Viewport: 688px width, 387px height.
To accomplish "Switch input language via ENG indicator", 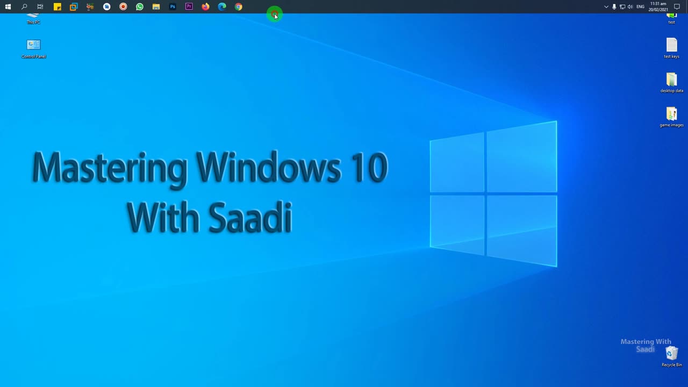I will pyautogui.click(x=640, y=6).
